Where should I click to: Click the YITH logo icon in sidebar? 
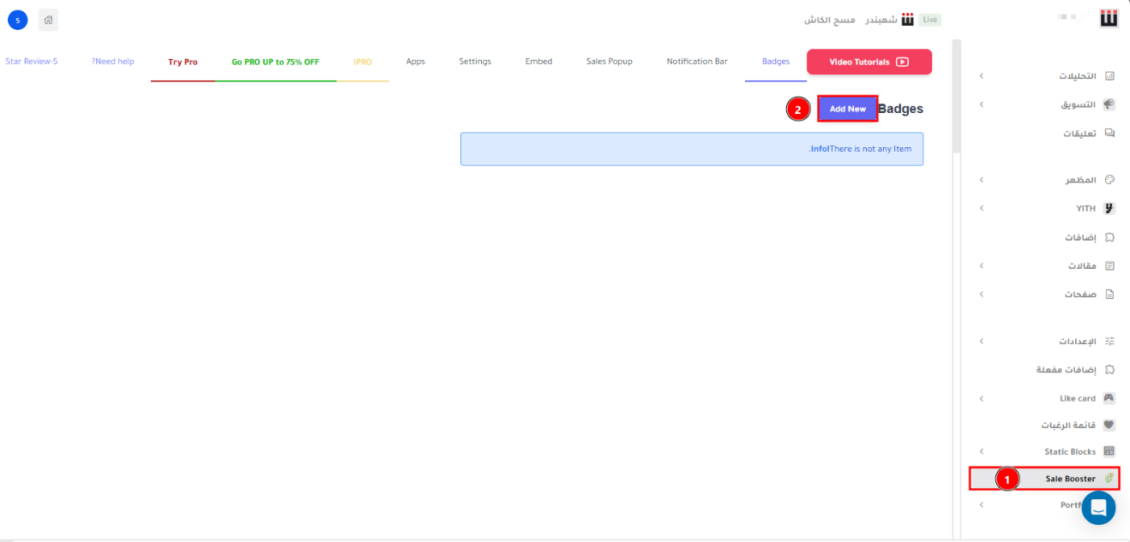coord(1109,208)
